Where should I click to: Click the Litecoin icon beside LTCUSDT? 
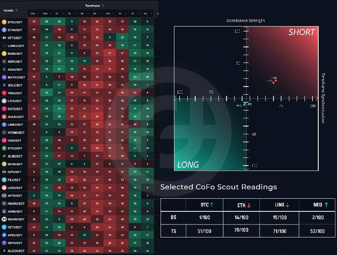click(4, 101)
